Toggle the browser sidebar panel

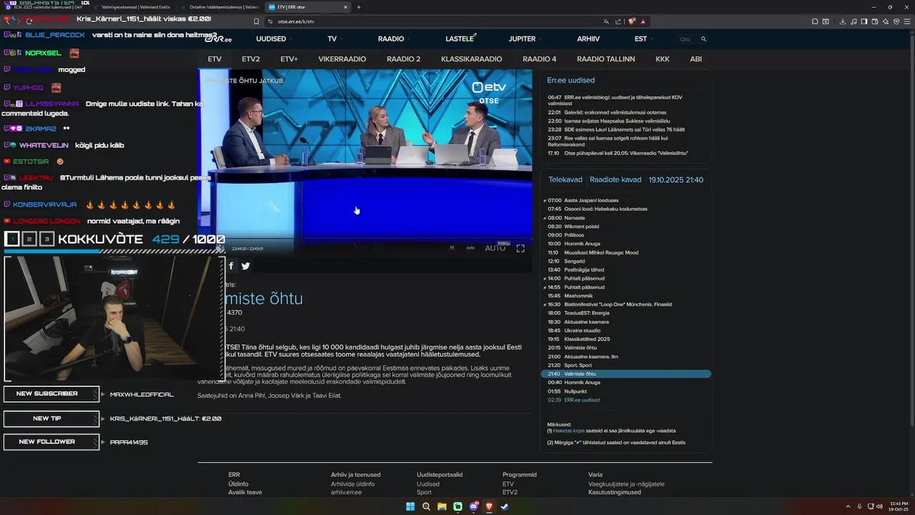coord(864,21)
